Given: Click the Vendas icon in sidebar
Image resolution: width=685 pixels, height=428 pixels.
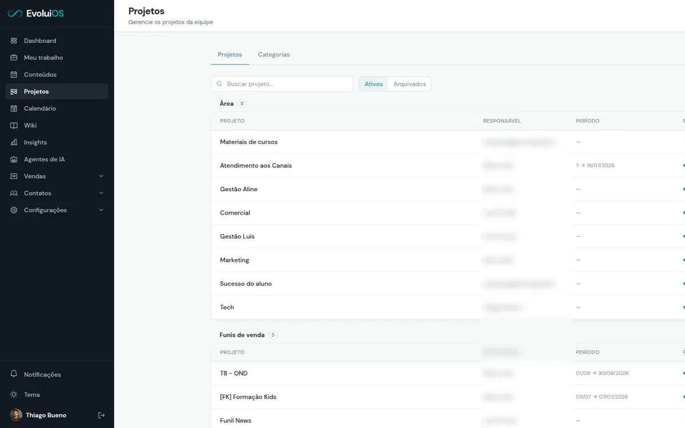Looking at the screenshot, I should click(x=14, y=176).
